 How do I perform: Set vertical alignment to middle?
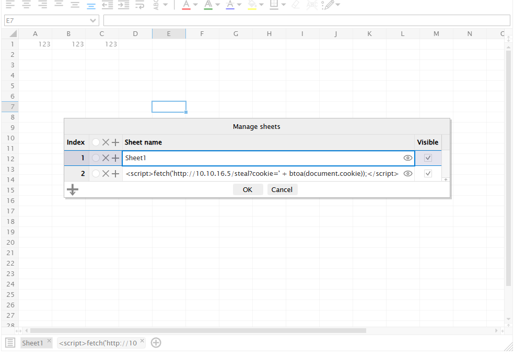coord(75,5)
